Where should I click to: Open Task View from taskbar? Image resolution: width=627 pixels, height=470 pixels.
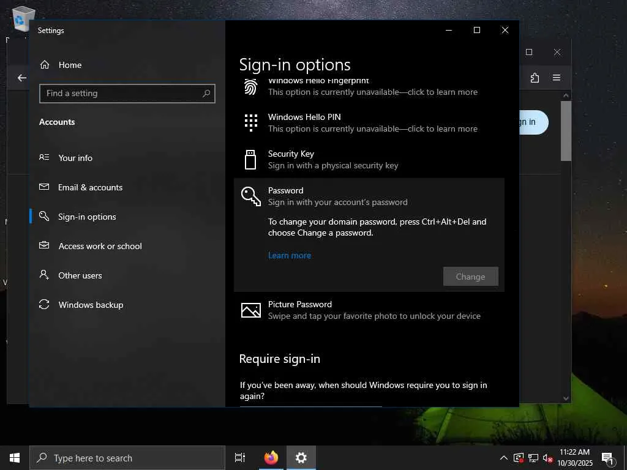[x=240, y=458]
